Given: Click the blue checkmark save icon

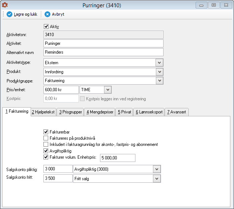Looking at the screenshot, I should point(9,14).
